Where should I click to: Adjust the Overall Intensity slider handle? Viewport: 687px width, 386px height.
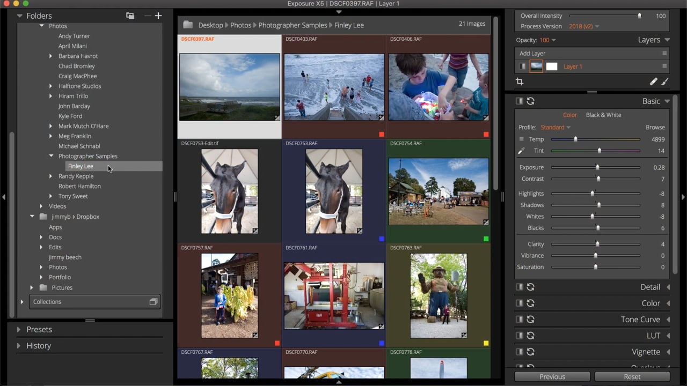pyautogui.click(x=639, y=16)
